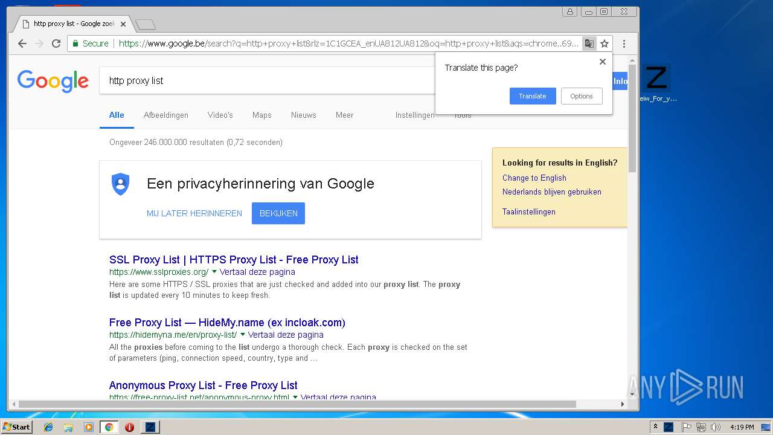Click the Ongeveer 246.000.000 resultaten text
Screen dimensions: 773x435
click(x=196, y=143)
